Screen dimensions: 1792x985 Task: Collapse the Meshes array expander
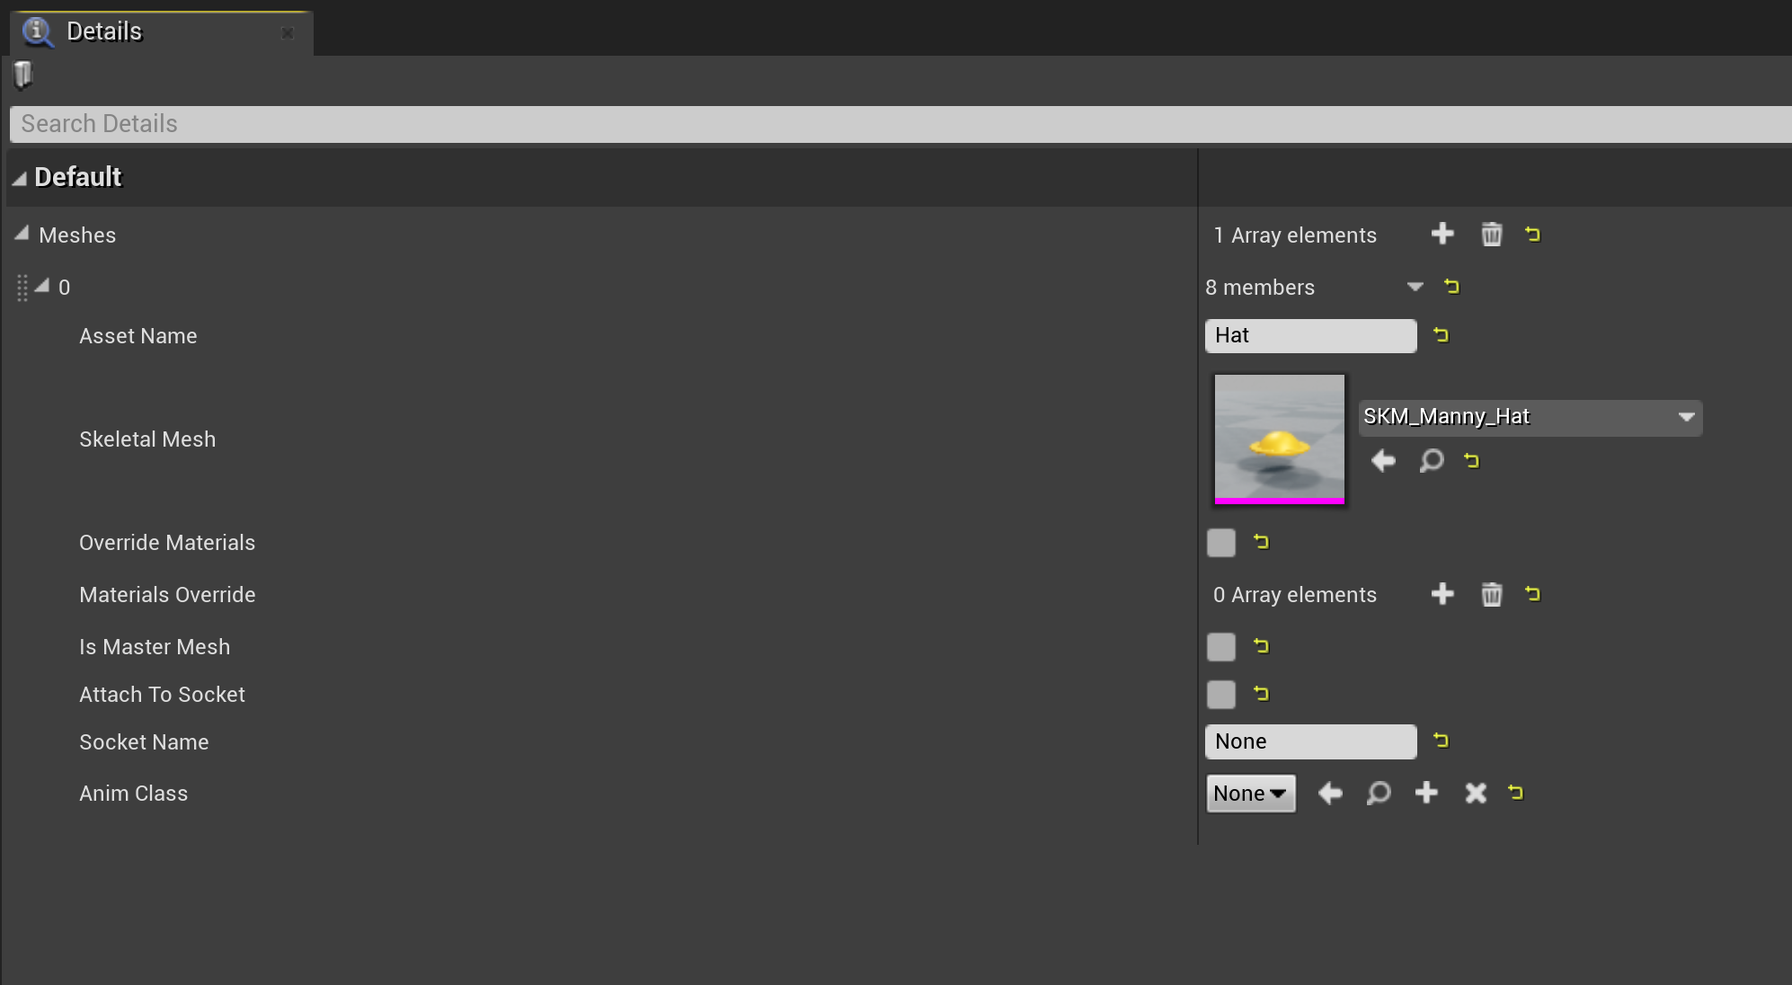[22, 235]
